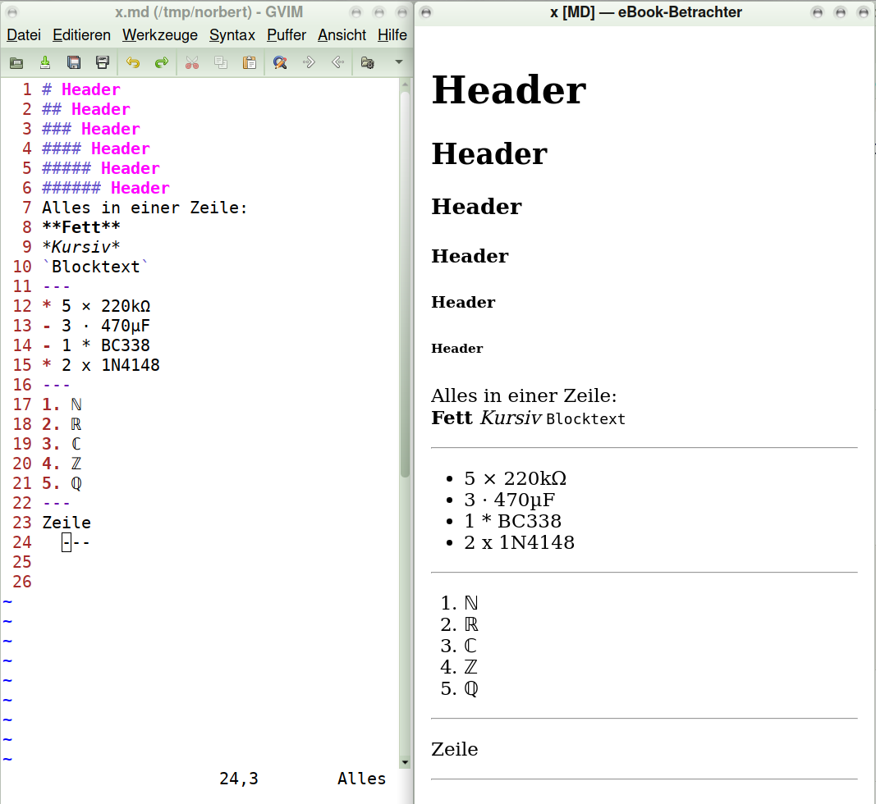This screenshot has height=804, width=876.
Task: Click bullet '1 * BC338' in eBook viewer
Action: tap(513, 521)
